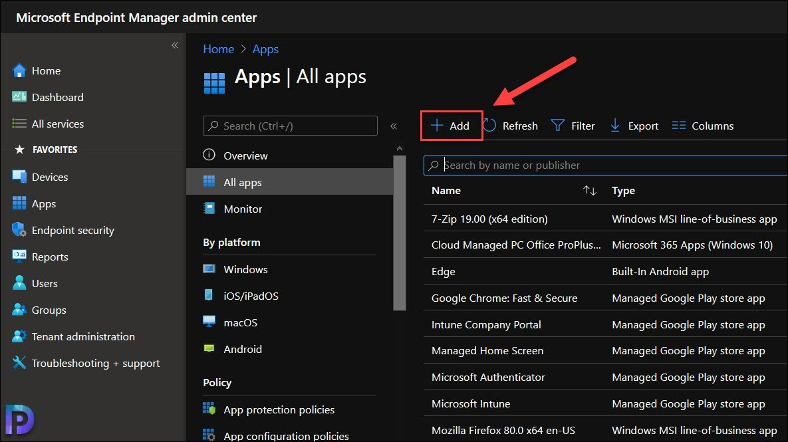Open Google Chrome: Fast & Secure app
Viewport: 788px width, 442px height.
(504, 298)
